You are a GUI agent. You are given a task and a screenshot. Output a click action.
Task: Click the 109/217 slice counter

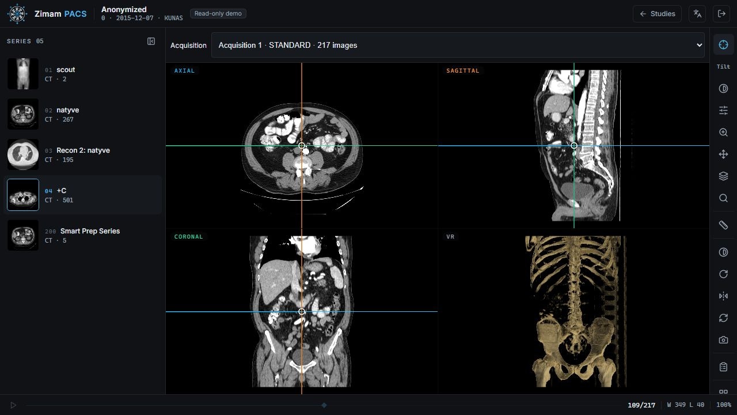tap(641, 405)
